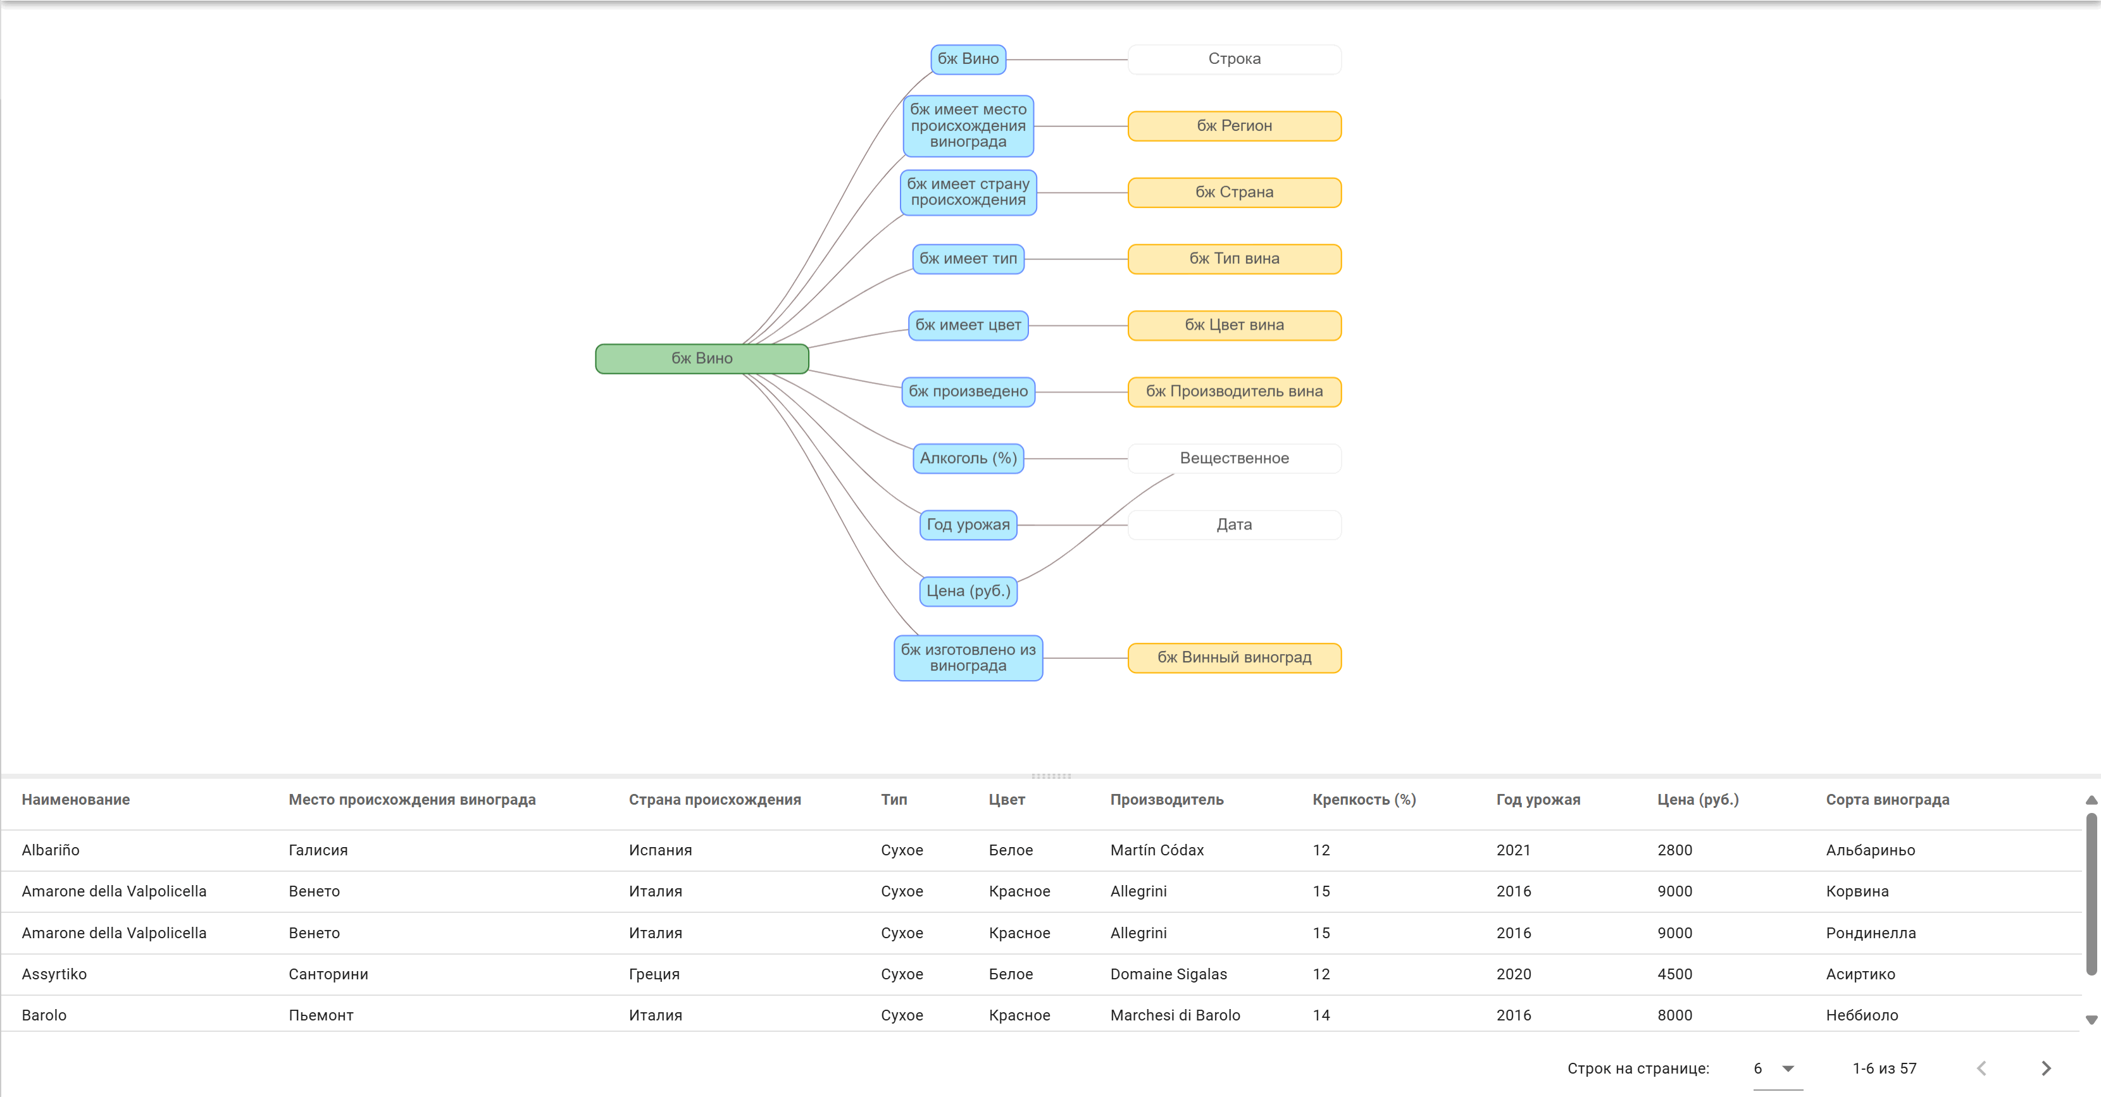Go to next page of table rows

(x=2045, y=1069)
